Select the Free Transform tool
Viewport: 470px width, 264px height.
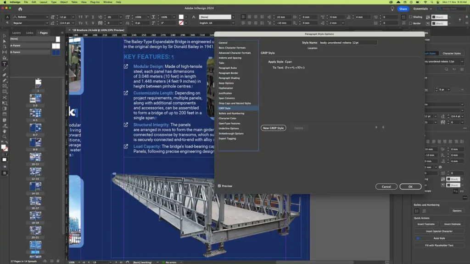(5, 103)
